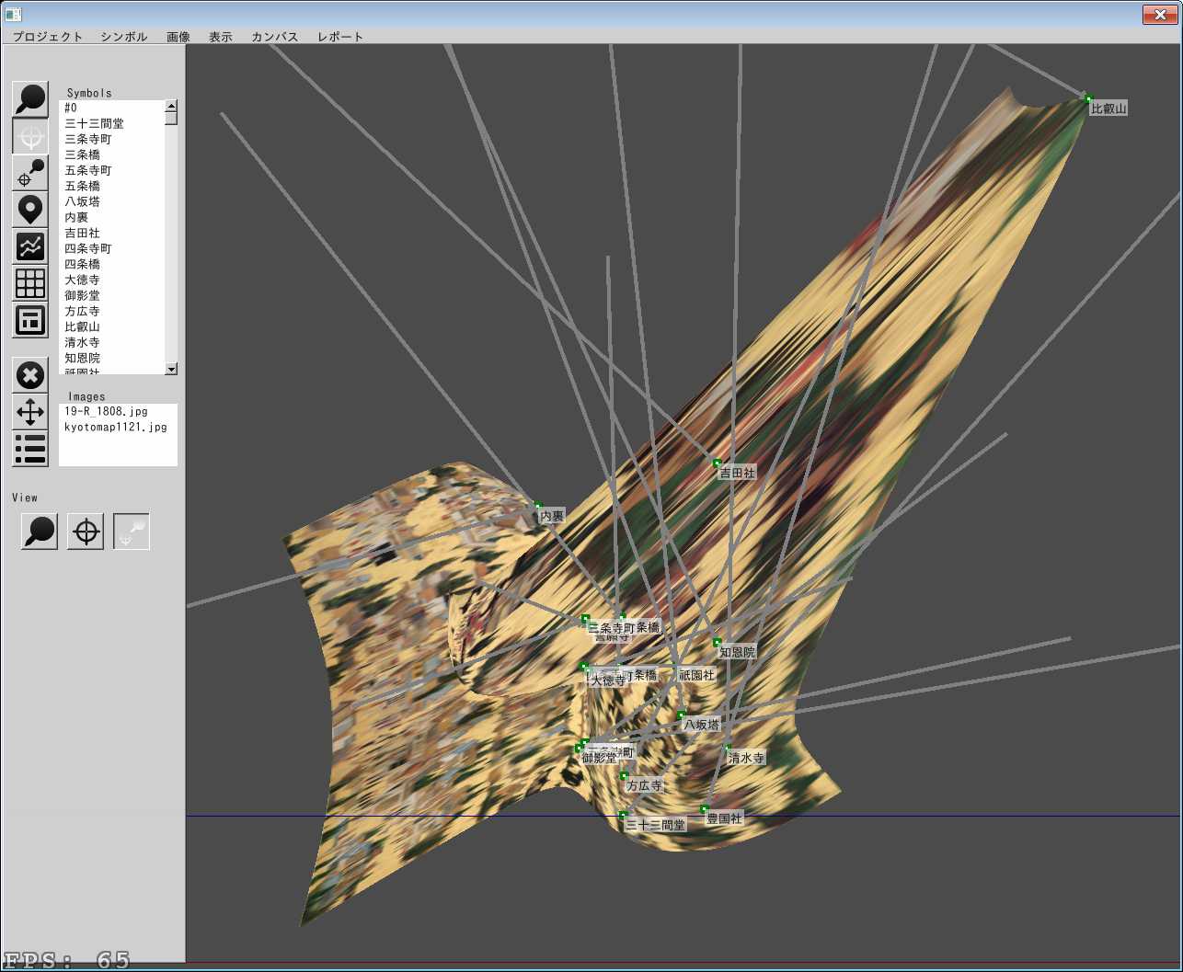Select 19-R_1808.jpg in Images list
This screenshot has width=1183, height=972.
pos(106,411)
